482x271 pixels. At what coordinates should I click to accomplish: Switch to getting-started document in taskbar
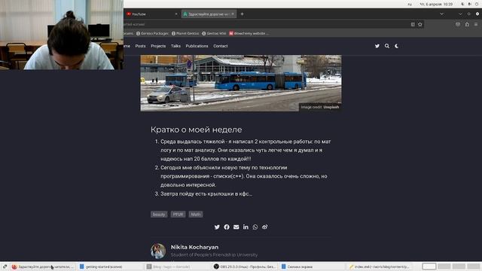(x=109, y=266)
